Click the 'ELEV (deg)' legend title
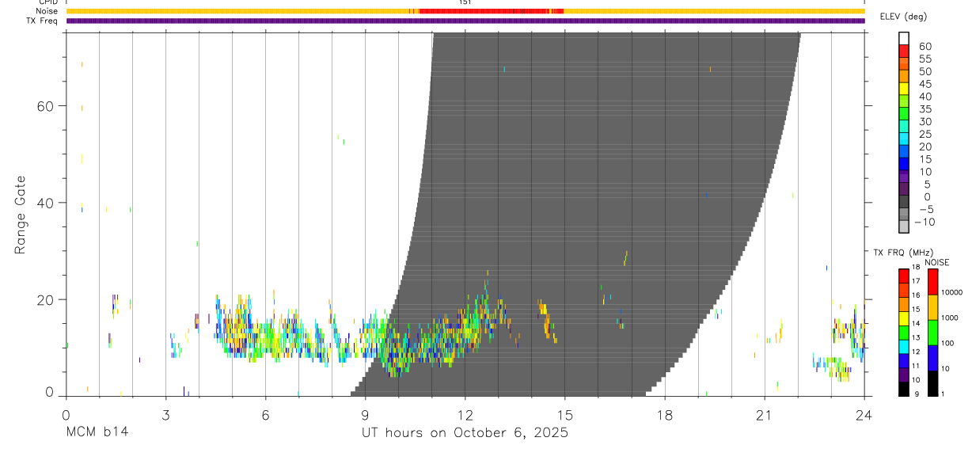The image size is (972, 449). coord(905,17)
